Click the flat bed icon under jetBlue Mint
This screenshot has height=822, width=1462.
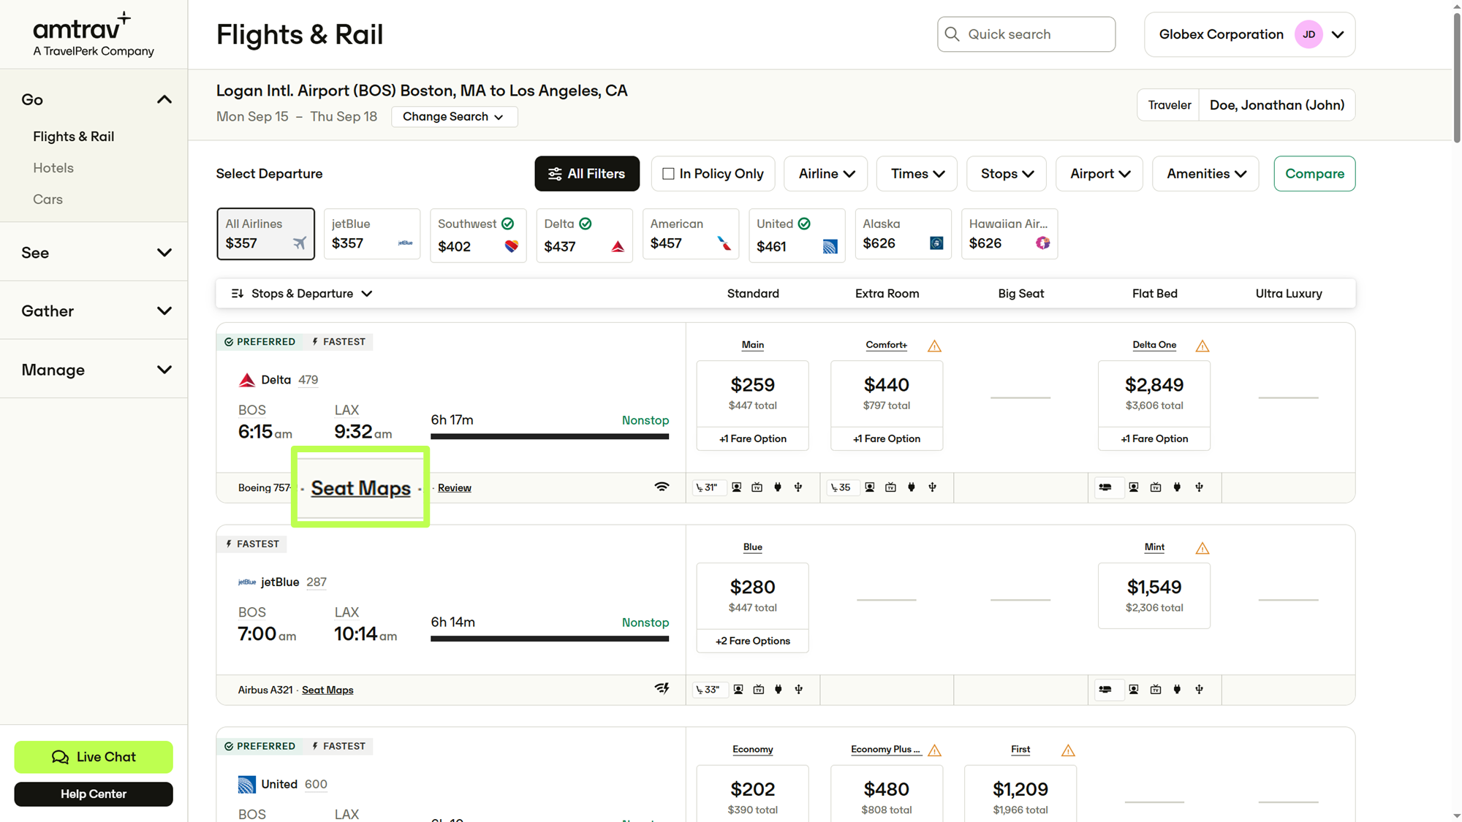coord(1105,689)
